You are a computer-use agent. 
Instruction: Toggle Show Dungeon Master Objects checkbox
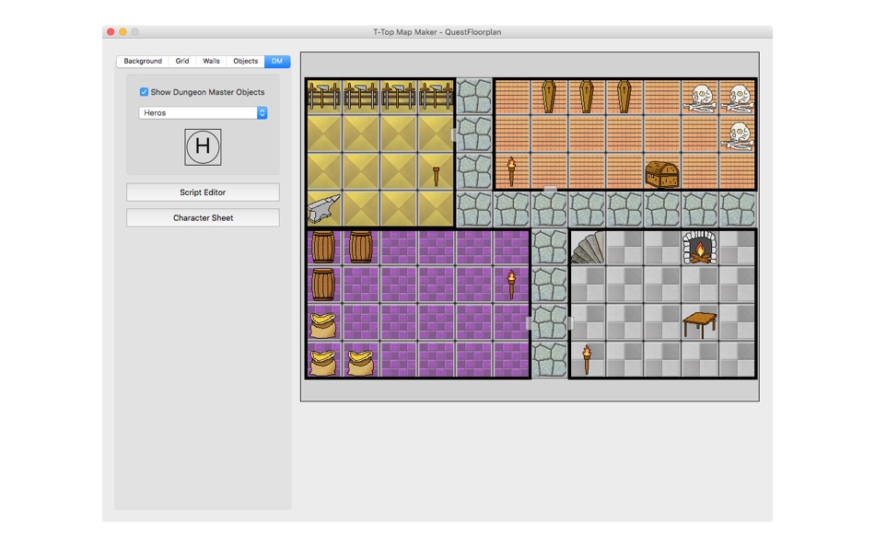pos(144,91)
